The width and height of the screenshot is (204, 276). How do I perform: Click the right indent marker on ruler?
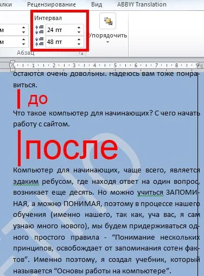point(200,66)
